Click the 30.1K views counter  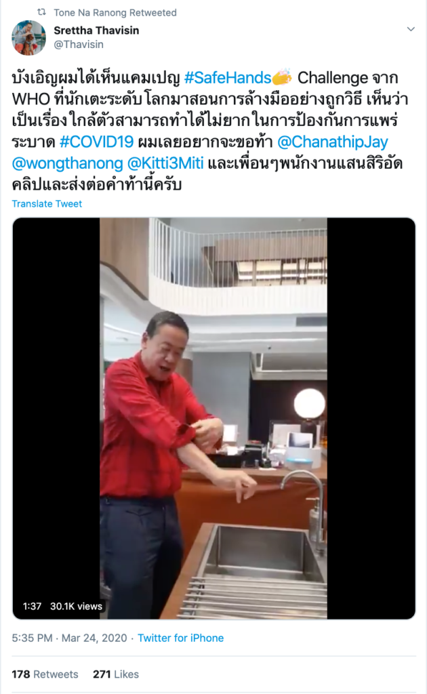click(76, 607)
